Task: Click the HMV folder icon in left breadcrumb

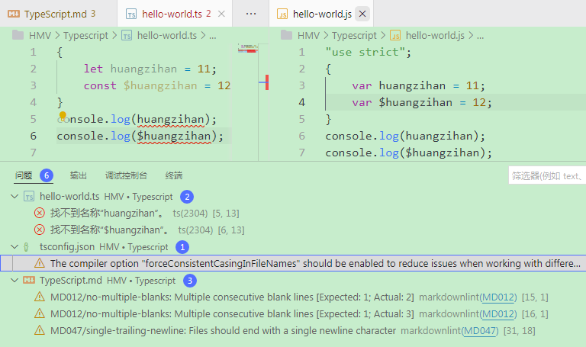Action: tap(18, 35)
